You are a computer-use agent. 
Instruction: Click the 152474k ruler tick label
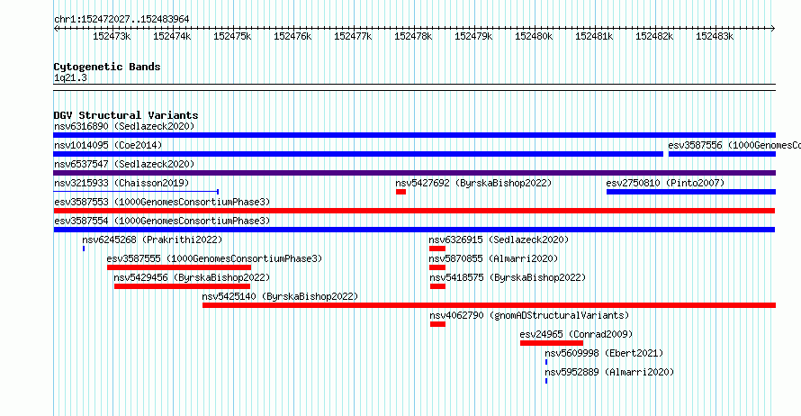click(x=172, y=37)
